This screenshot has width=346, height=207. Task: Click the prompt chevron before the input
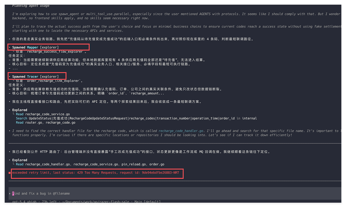click(x=10, y=194)
